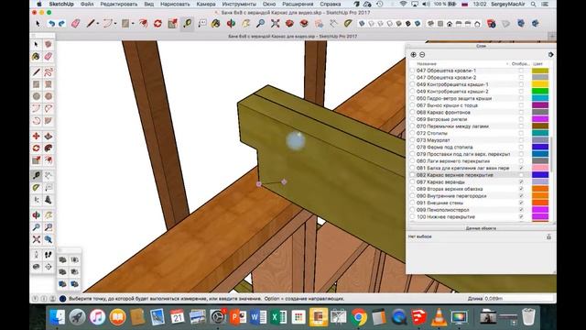The width and height of the screenshot is (586, 330).
Task: Collapse the Данные объекта panel header
Action: (481, 228)
